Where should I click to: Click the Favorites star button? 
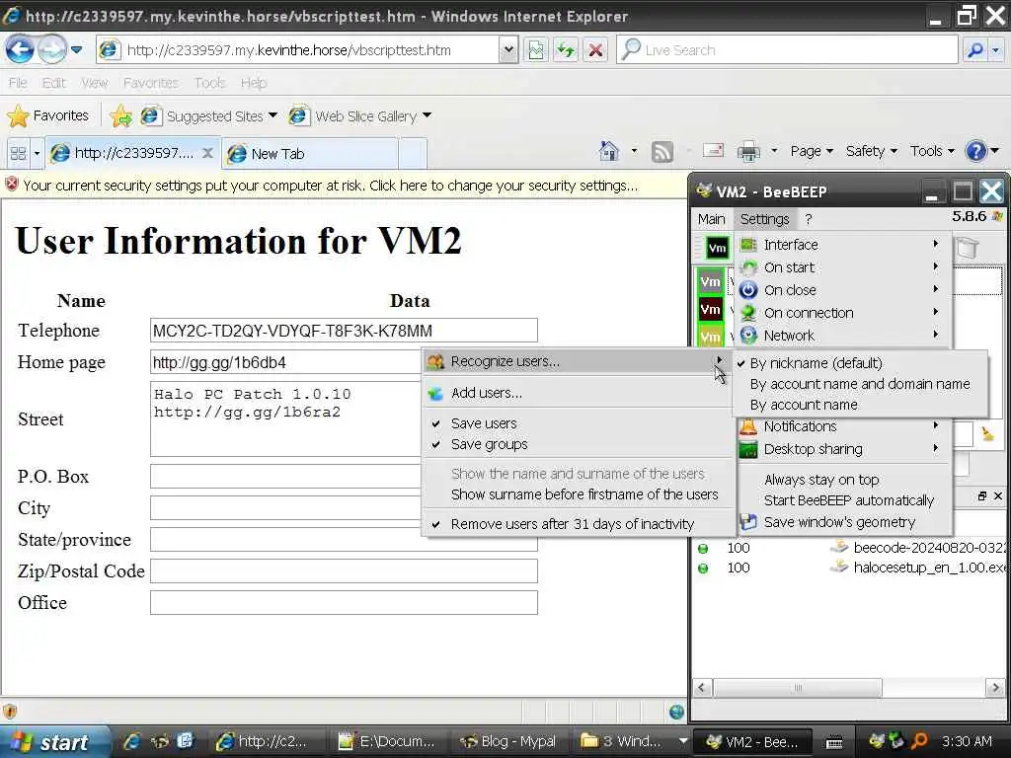pyautogui.click(x=47, y=116)
